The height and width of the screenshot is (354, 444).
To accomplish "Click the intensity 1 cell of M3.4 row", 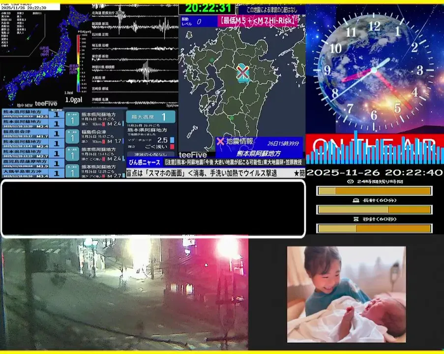I will pyautogui.click(x=57, y=174).
